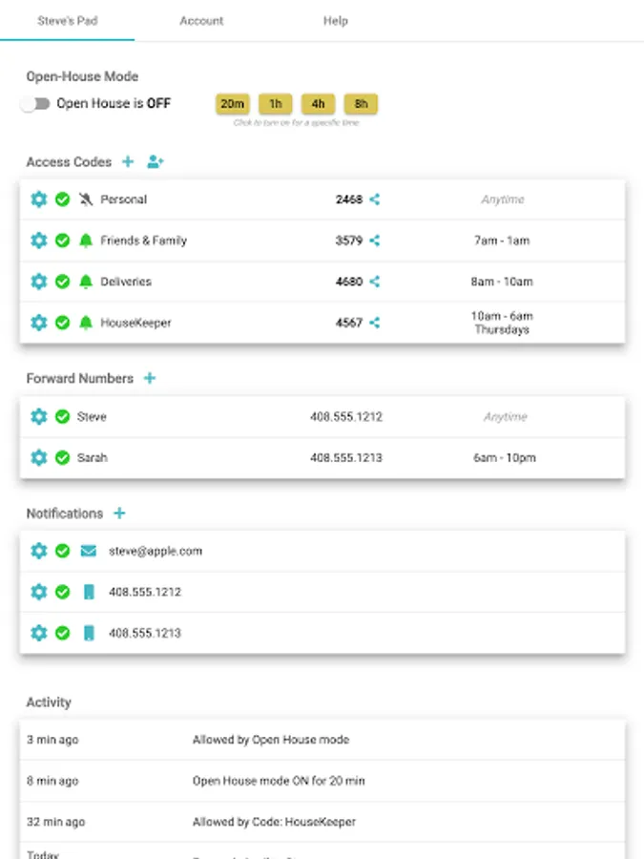The width and height of the screenshot is (644, 859).
Task: Open settings gear for Friends & Family
Action: (x=38, y=241)
